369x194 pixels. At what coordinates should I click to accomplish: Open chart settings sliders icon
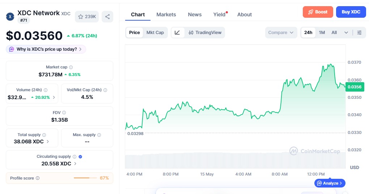point(359,33)
